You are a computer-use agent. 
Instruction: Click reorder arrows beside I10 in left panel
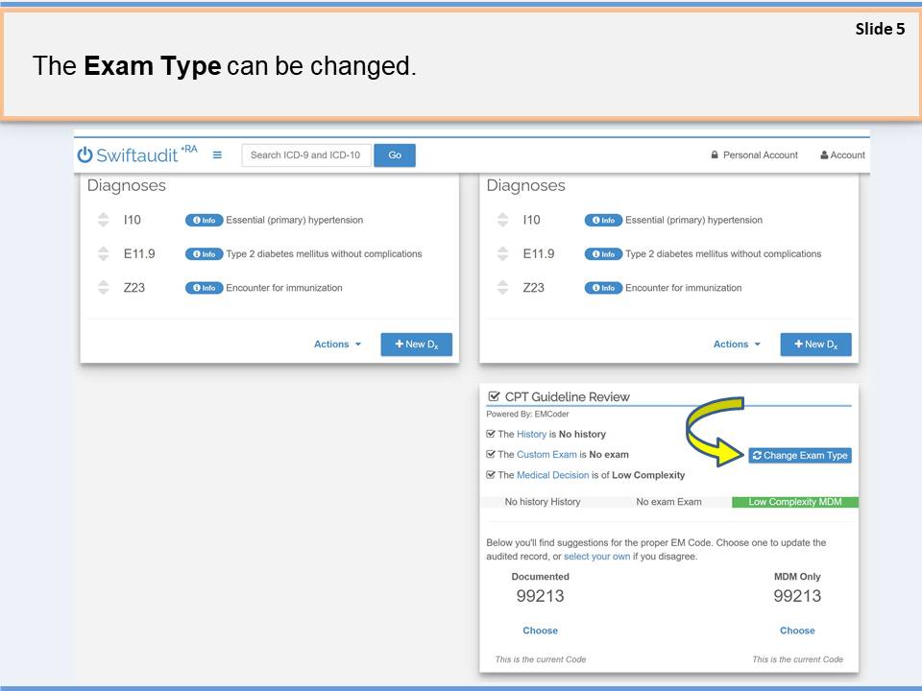tap(104, 220)
